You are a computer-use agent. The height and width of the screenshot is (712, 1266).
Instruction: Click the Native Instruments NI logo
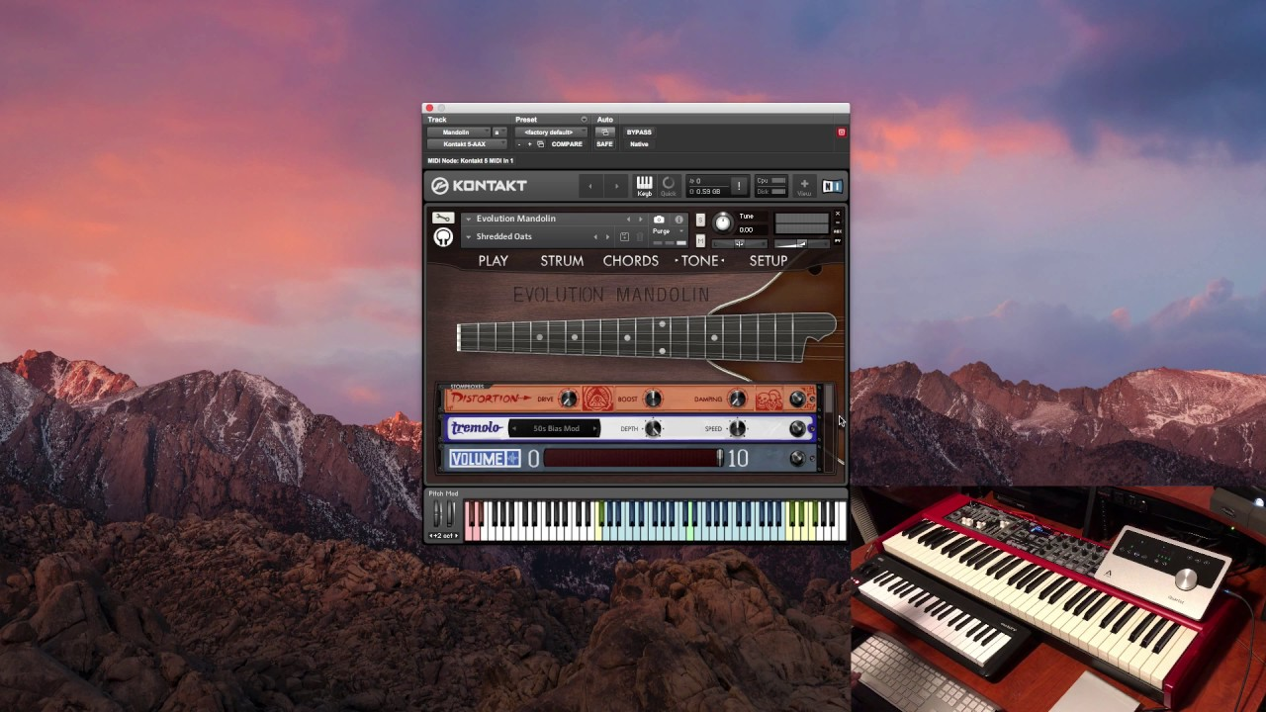click(x=832, y=186)
